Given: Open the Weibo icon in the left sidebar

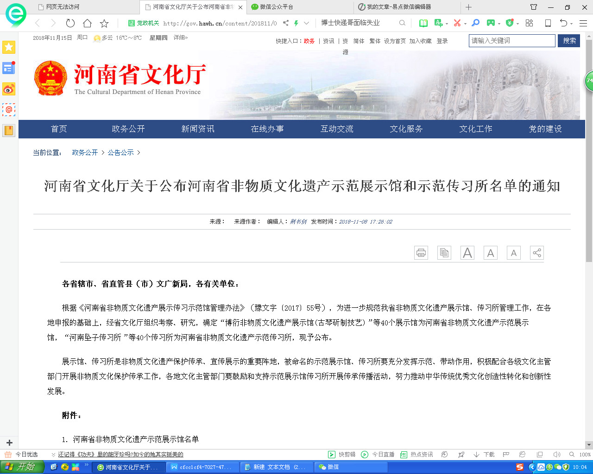Looking at the screenshot, I should click(x=9, y=89).
